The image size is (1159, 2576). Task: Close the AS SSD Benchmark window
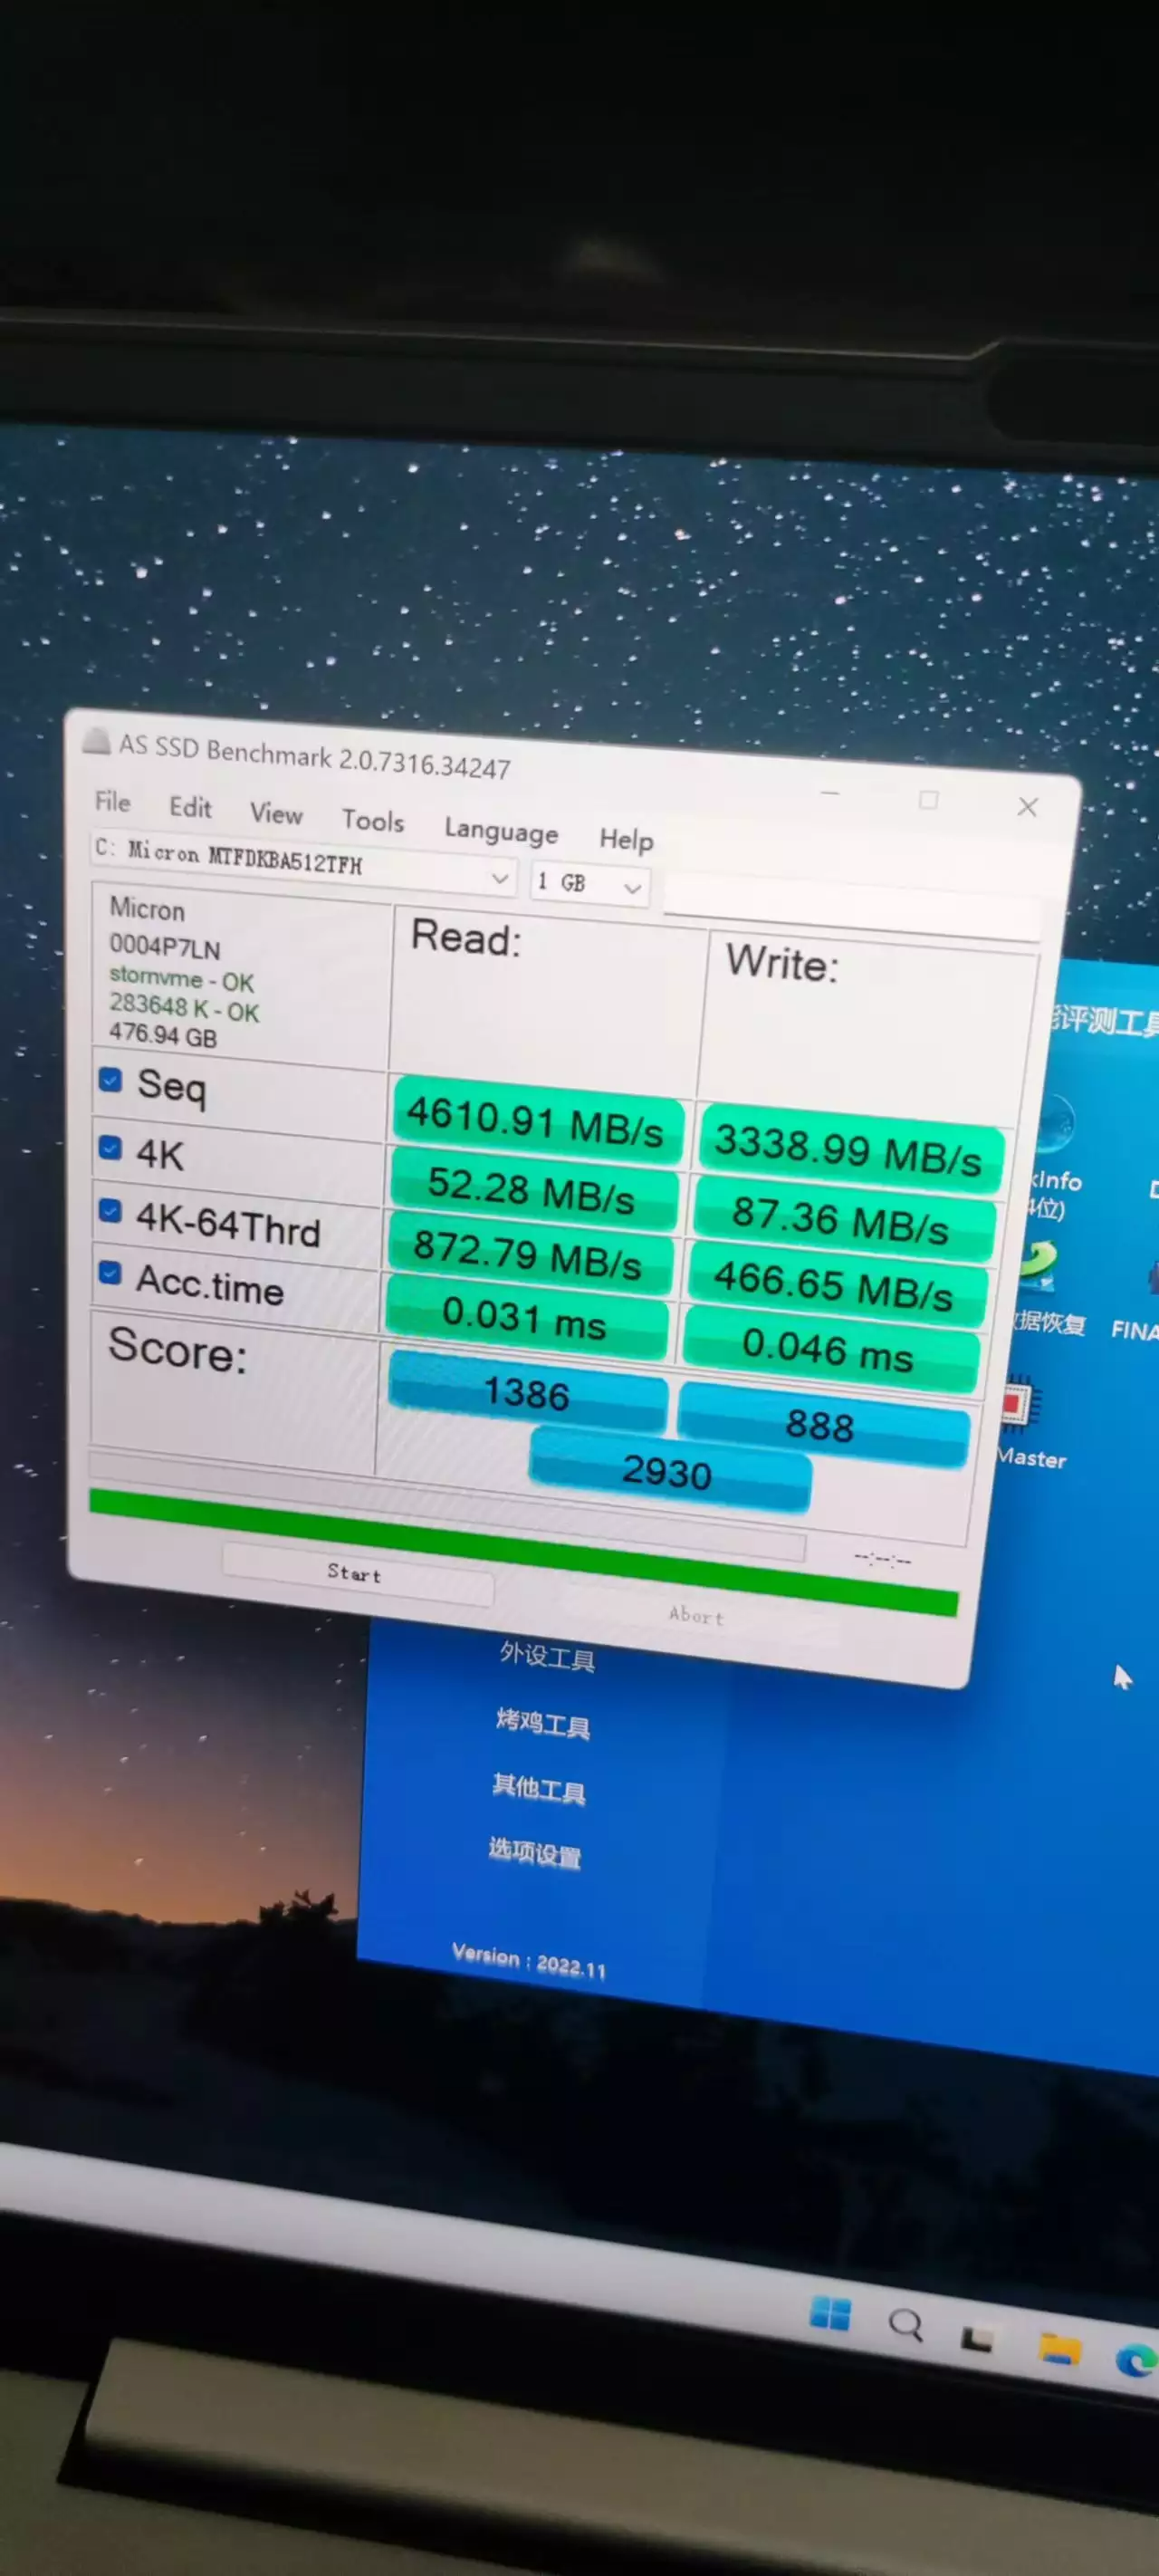(x=1027, y=807)
